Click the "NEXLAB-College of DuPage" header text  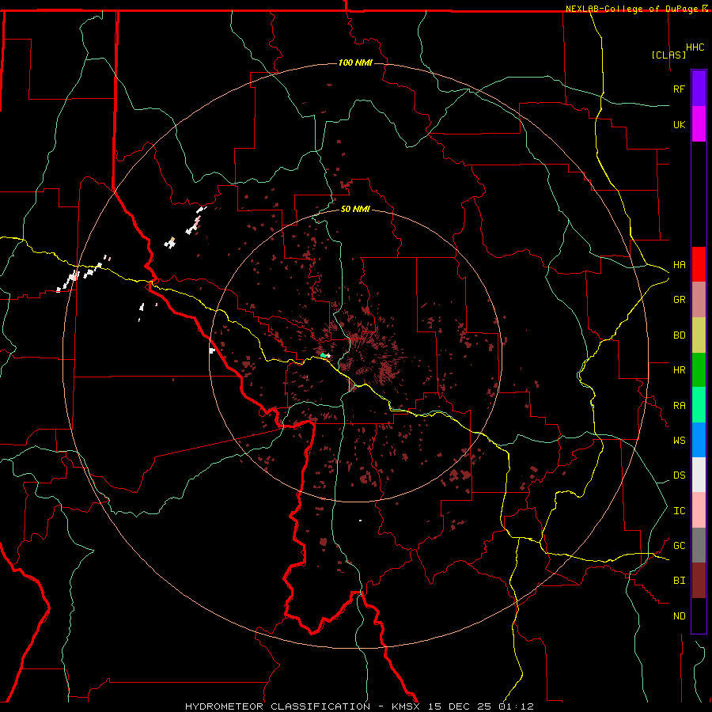633,9
